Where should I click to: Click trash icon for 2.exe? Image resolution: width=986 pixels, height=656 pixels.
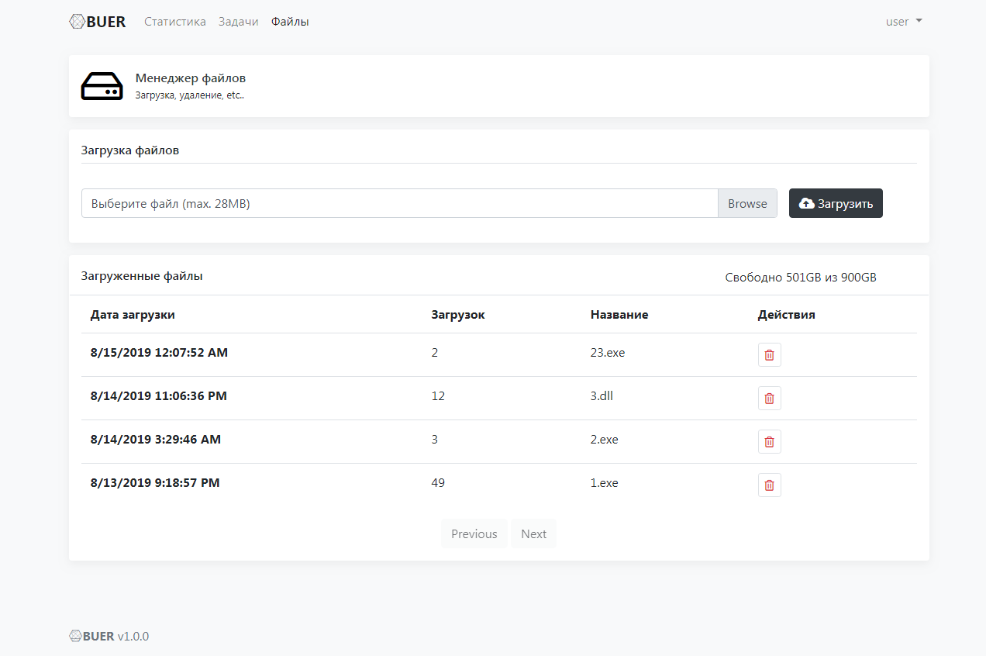click(769, 442)
